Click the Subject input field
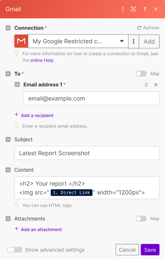 tap(87, 153)
